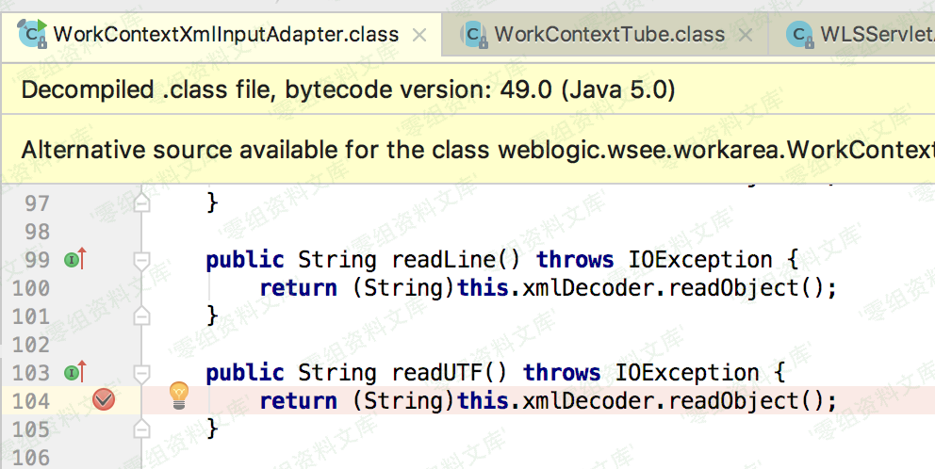Image resolution: width=935 pixels, height=469 pixels.
Task: Close the WorkContextTube.class tab
Action: click(x=746, y=35)
